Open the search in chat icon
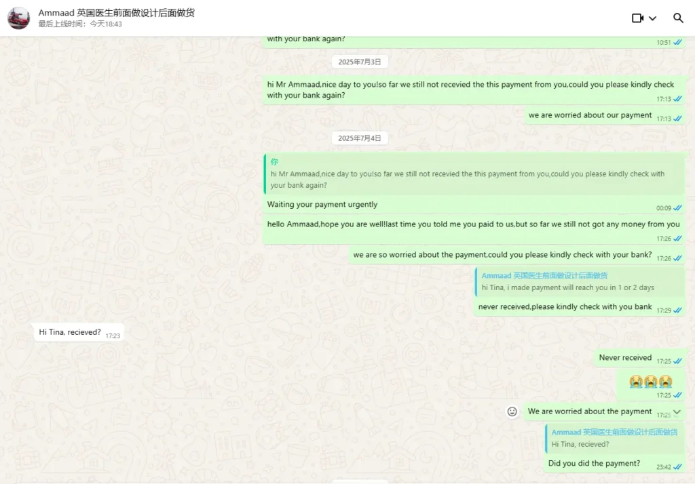695x484 pixels. (x=678, y=18)
